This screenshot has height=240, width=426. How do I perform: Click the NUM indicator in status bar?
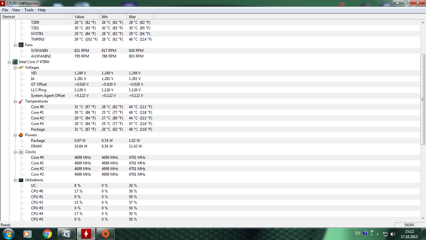(x=409, y=225)
